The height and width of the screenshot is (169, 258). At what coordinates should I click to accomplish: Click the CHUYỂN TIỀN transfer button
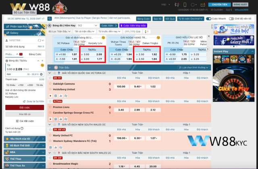click(218, 4)
